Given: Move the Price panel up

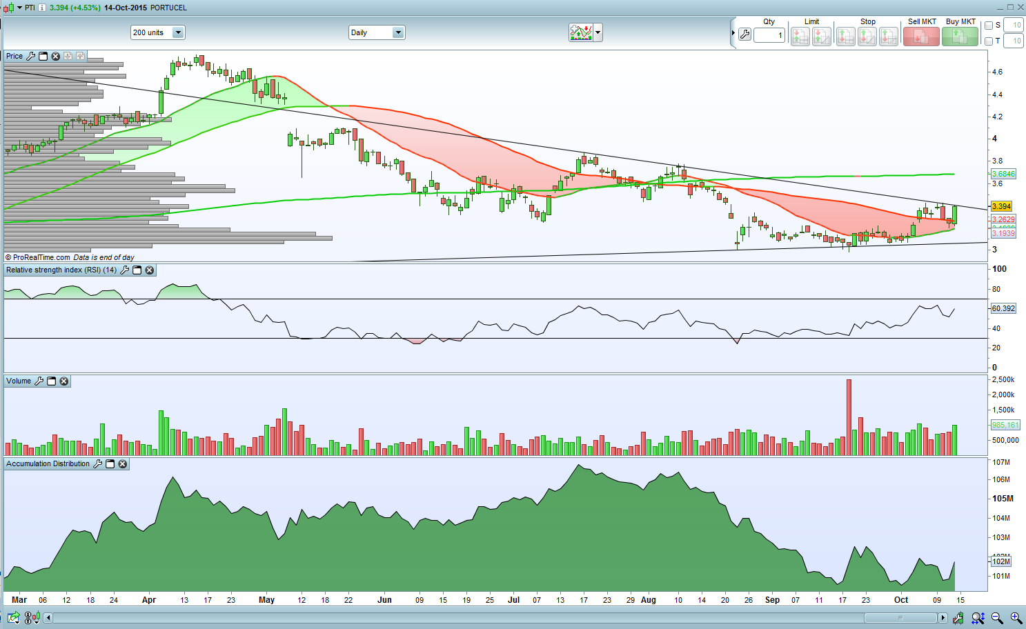Looking at the screenshot, I should click(x=80, y=56).
